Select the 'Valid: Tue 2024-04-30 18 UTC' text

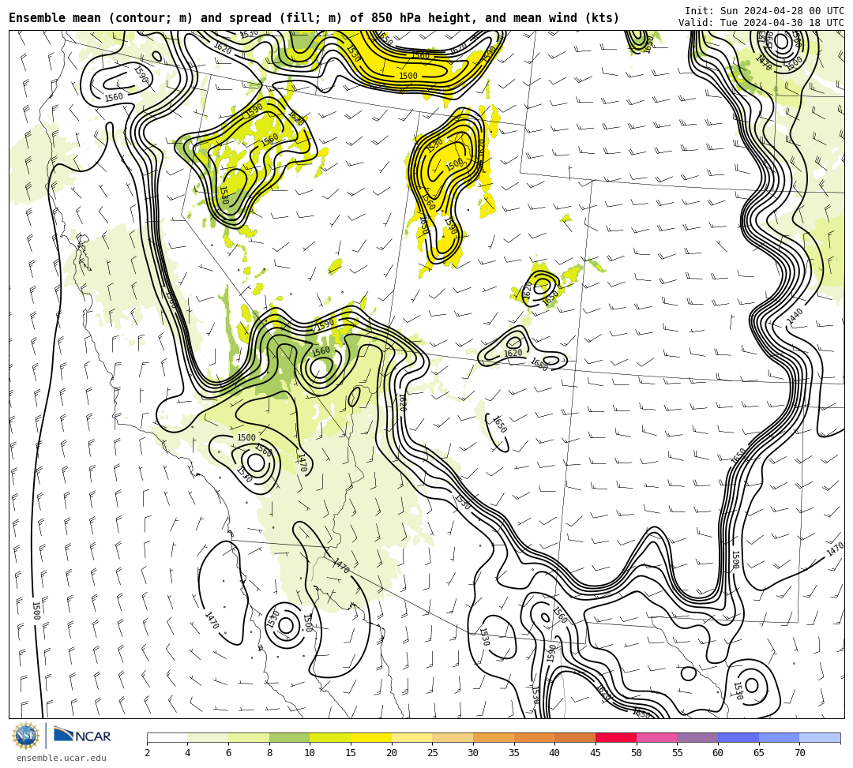[x=761, y=23]
